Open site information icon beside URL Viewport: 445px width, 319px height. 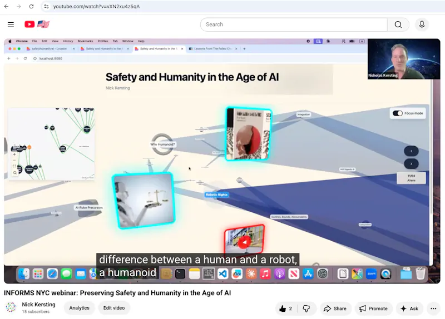47,6
